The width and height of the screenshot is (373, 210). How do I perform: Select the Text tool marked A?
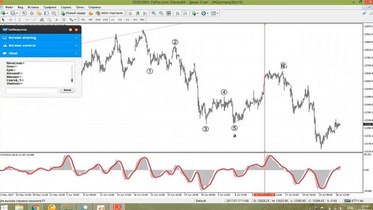(x=57, y=20)
